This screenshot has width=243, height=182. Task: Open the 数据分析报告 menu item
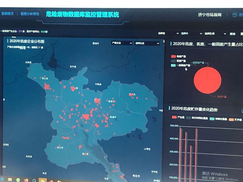(x=30, y=14)
